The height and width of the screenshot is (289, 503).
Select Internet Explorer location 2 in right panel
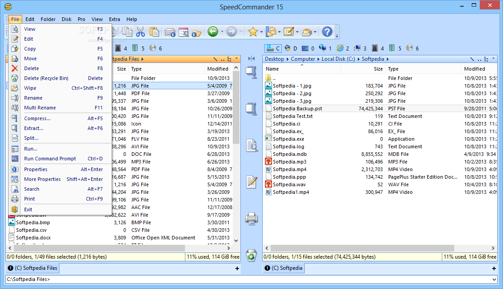tap(343, 48)
